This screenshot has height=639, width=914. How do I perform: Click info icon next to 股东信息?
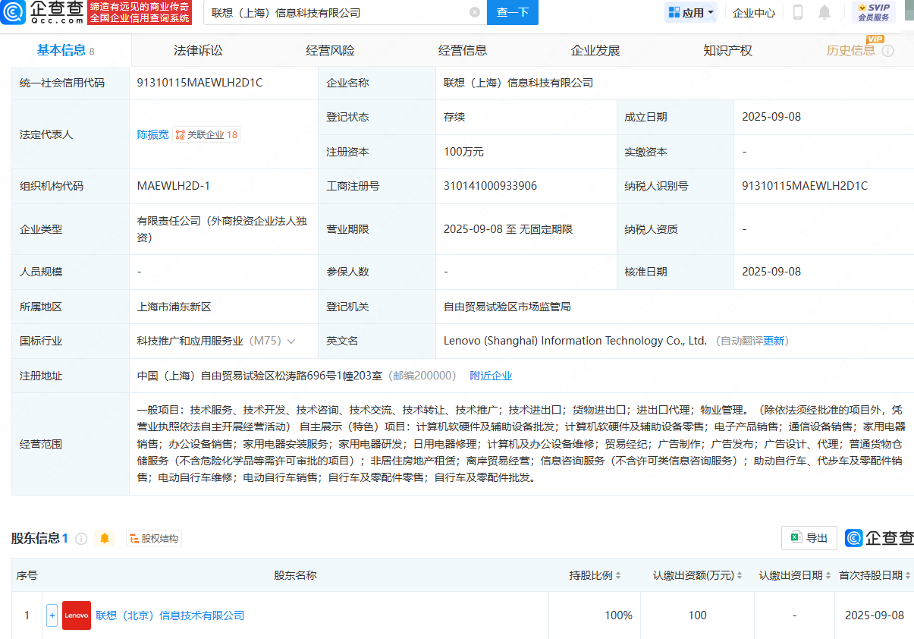point(81,538)
